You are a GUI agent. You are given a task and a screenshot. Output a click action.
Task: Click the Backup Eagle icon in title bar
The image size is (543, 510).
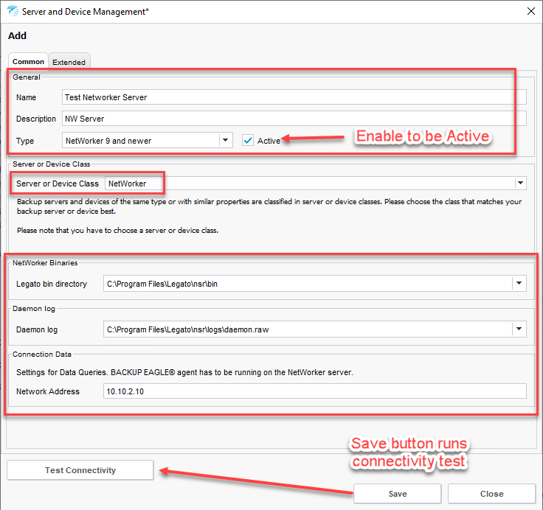pyautogui.click(x=12, y=12)
